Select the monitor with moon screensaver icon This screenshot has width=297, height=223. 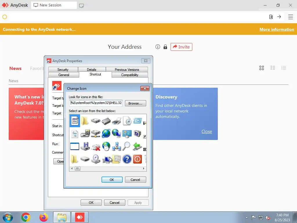[137, 134]
